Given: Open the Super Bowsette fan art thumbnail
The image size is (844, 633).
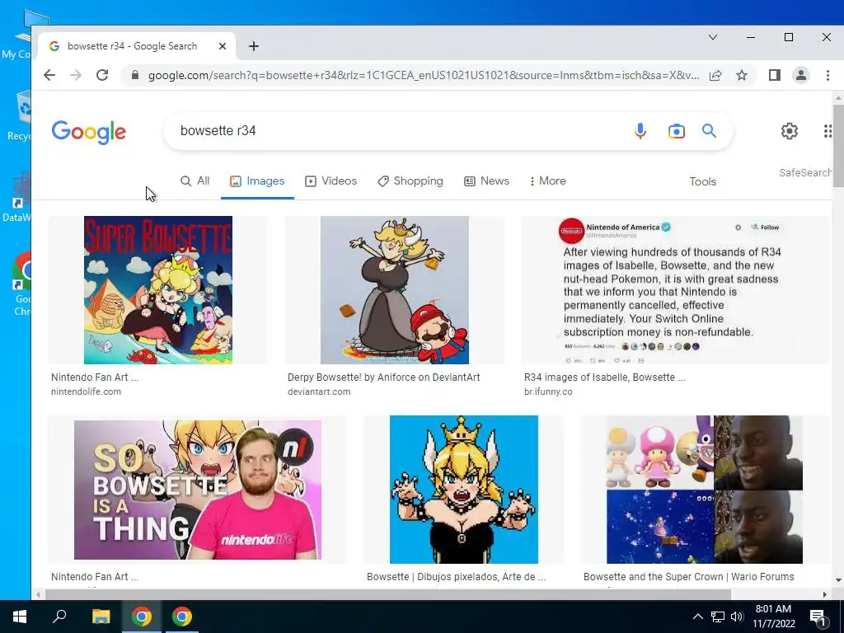Looking at the screenshot, I should click(x=158, y=290).
